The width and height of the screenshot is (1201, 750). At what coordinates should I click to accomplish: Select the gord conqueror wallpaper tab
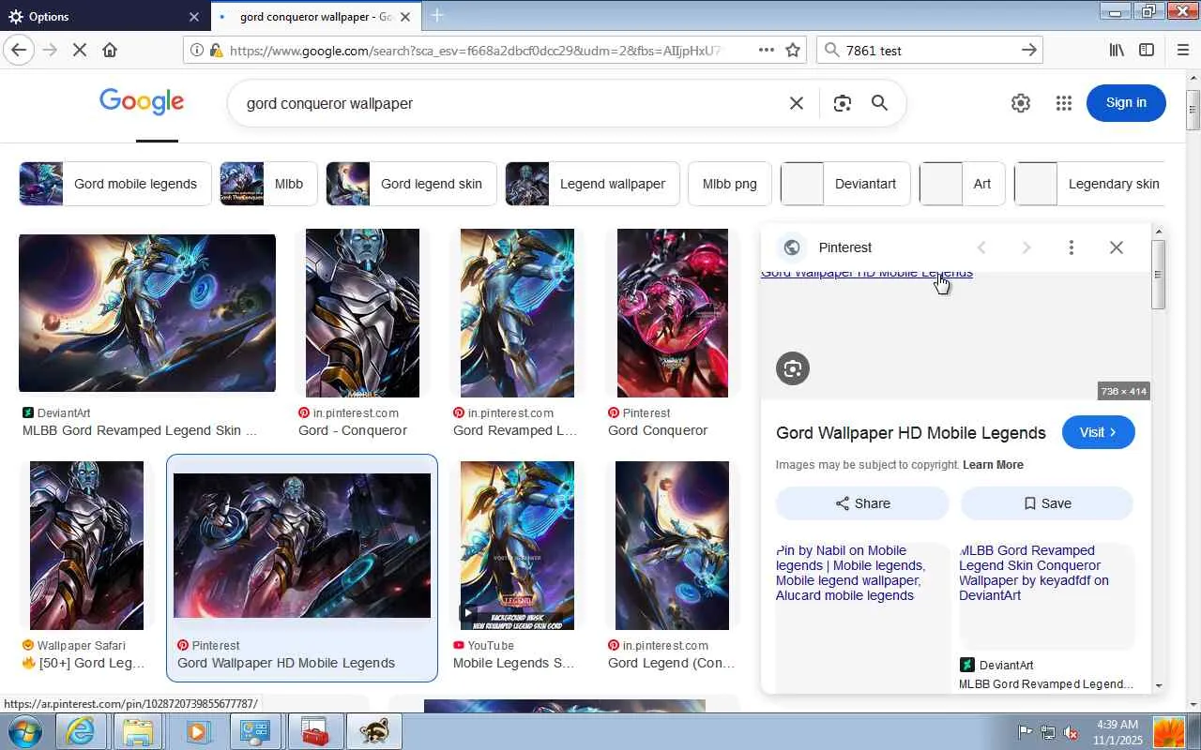[x=314, y=17]
